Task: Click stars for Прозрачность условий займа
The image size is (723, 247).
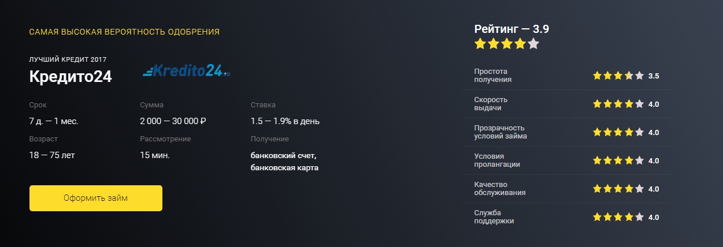Action: [618, 132]
